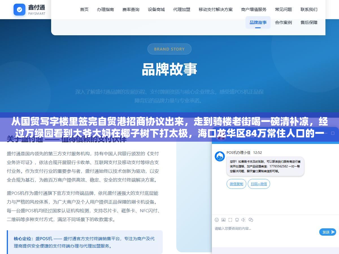The image size is (339, 254).
Task: Click the send image icon in chat
Action: [223, 220]
